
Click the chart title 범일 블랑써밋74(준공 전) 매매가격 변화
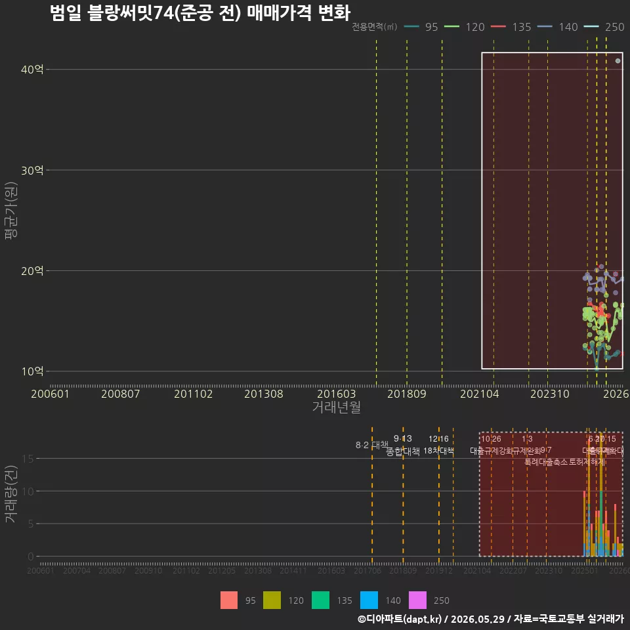point(200,12)
